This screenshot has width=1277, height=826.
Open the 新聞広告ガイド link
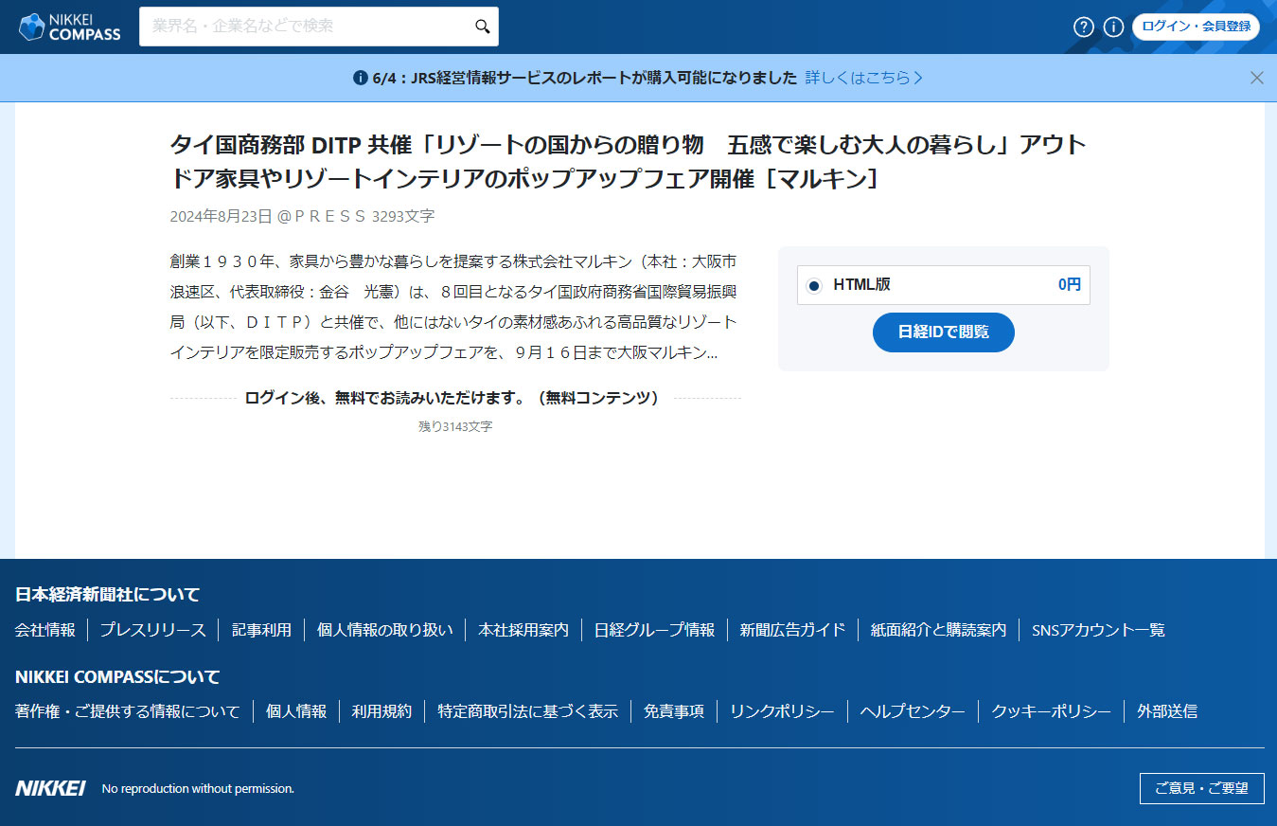click(792, 630)
